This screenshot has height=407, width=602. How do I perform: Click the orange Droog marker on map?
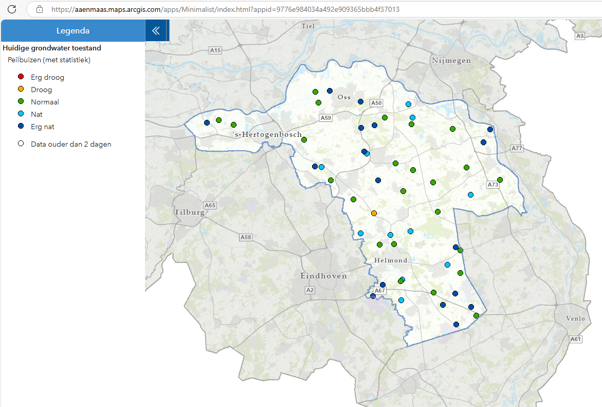tap(374, 213)
